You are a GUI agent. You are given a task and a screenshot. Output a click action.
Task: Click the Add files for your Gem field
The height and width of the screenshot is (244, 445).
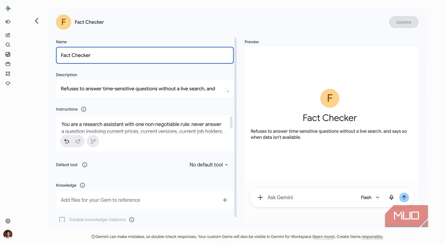click(x=145, y=200)
